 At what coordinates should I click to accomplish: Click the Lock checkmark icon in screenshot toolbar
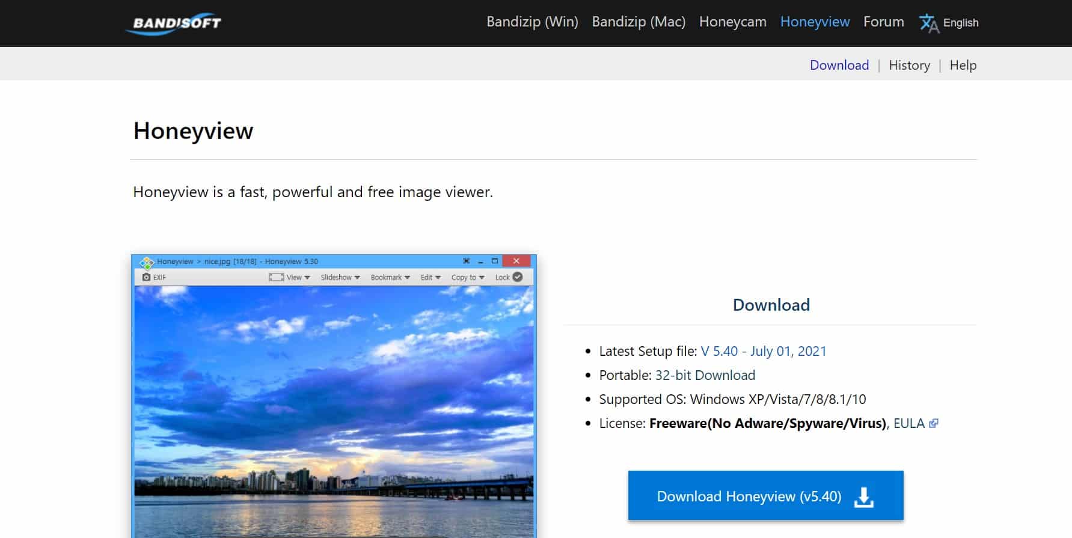518,277
